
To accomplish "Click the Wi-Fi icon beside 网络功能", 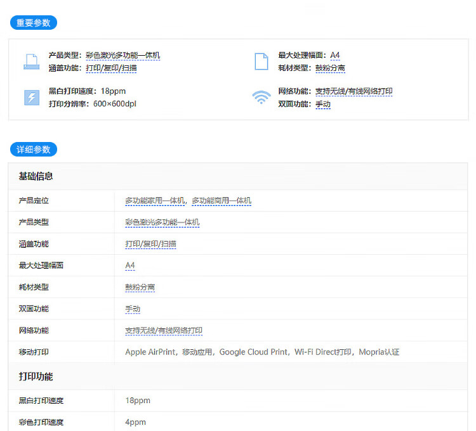I will coord(261,97).
